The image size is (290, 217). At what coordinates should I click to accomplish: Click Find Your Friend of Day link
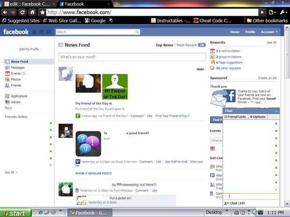click(x=173, y=116)
